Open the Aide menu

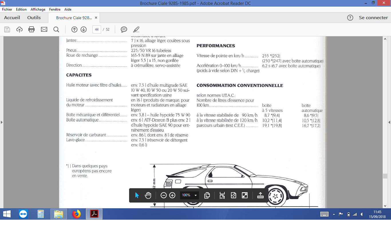[68, 9]
